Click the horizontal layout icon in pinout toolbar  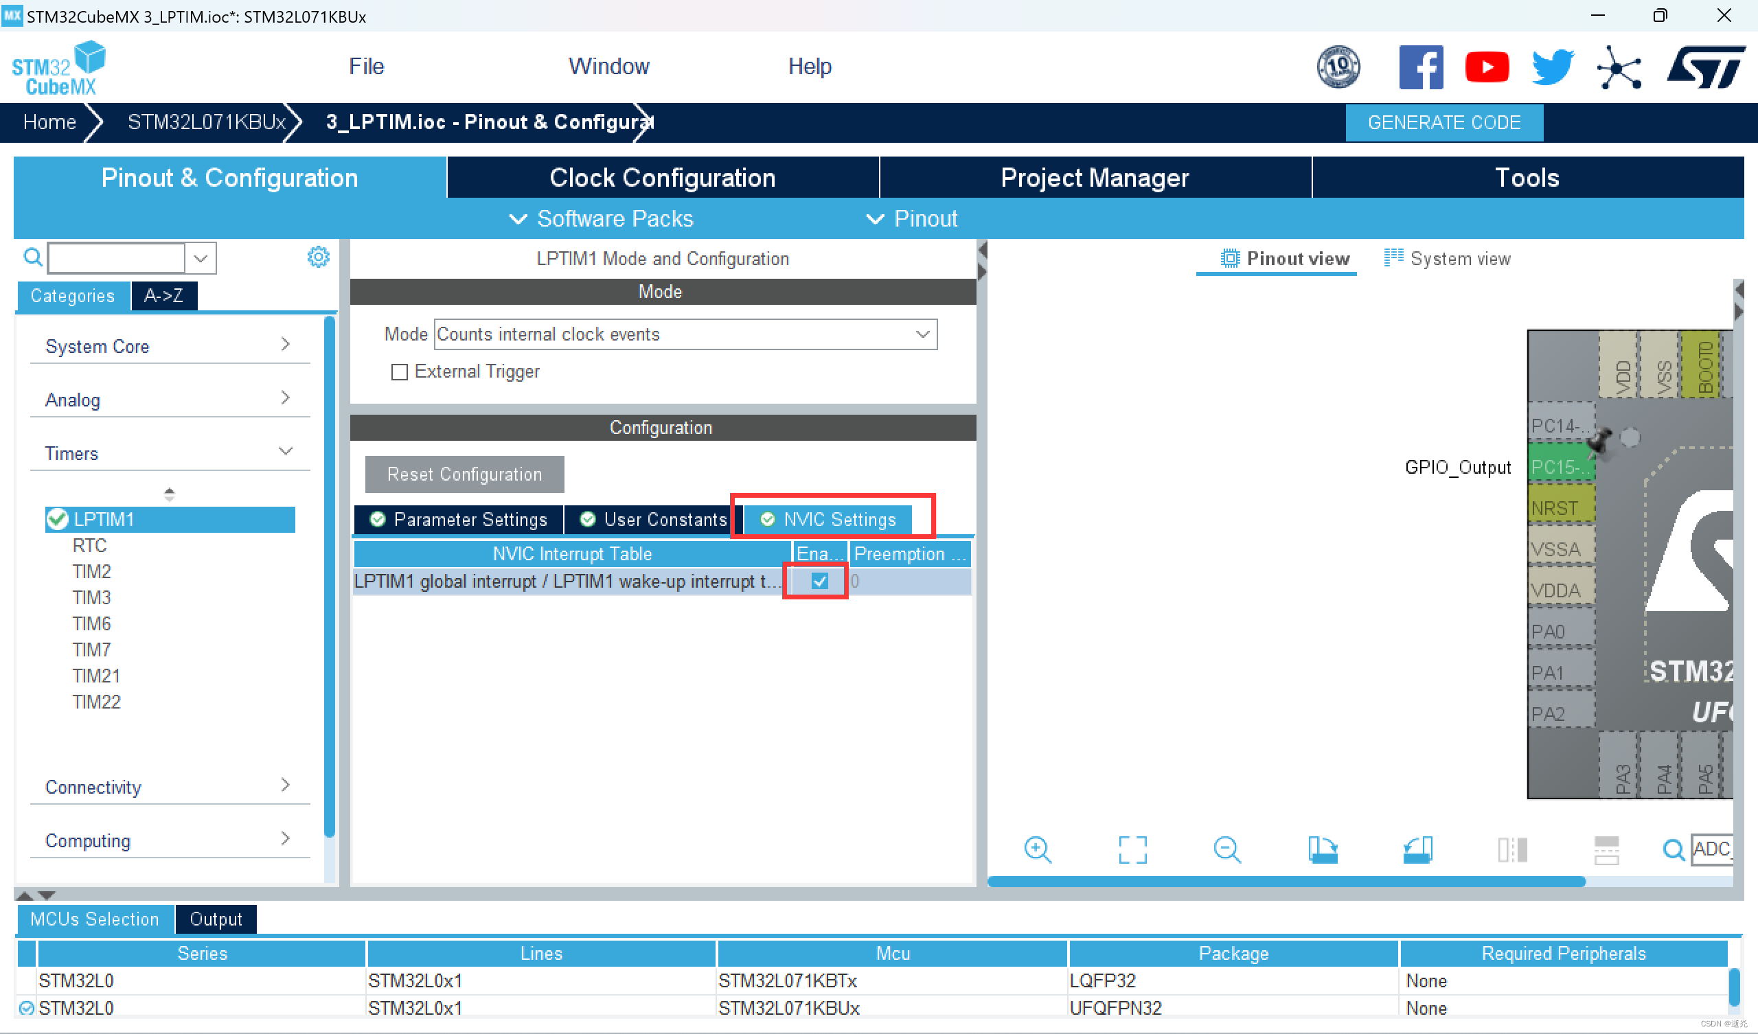[x=1607, y=850]
